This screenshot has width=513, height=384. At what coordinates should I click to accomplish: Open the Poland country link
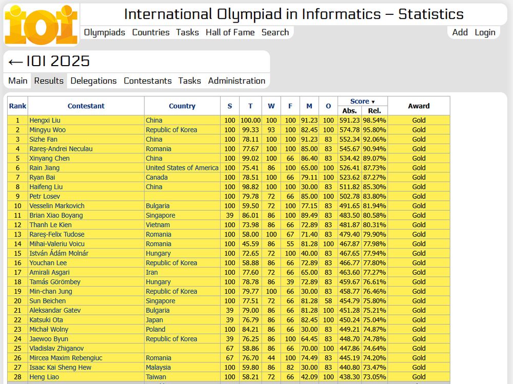coord(155,329)
